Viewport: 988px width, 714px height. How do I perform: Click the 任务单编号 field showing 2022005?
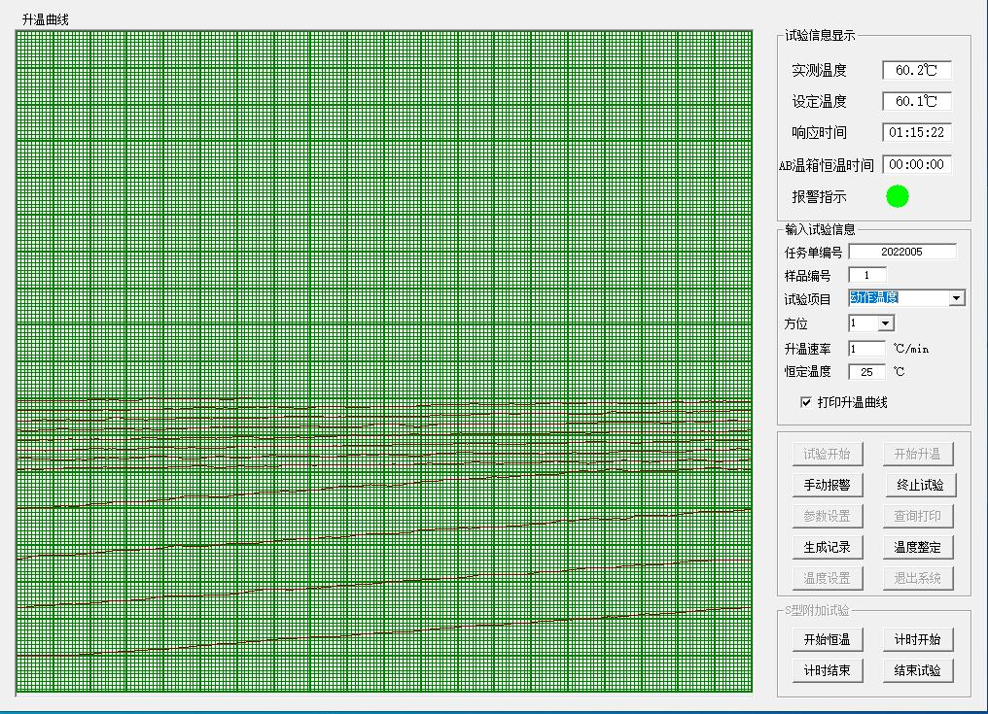903,251
